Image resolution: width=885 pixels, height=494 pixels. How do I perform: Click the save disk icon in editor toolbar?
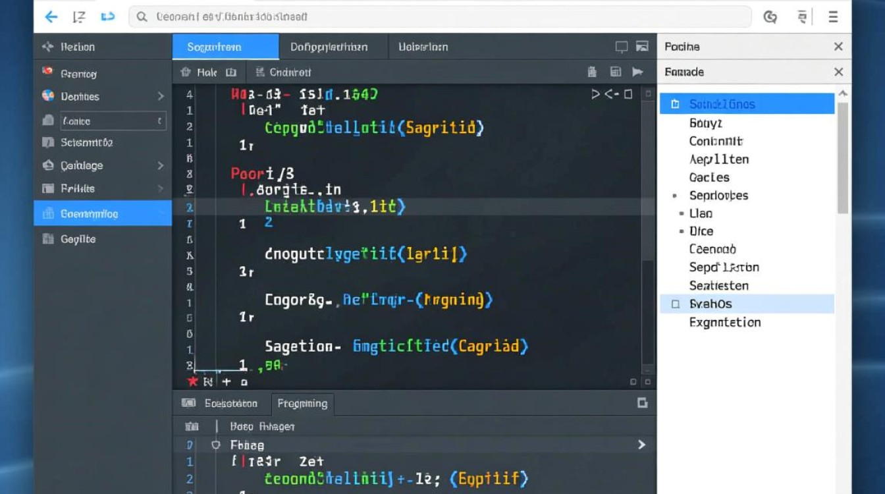tap(616, 72)
